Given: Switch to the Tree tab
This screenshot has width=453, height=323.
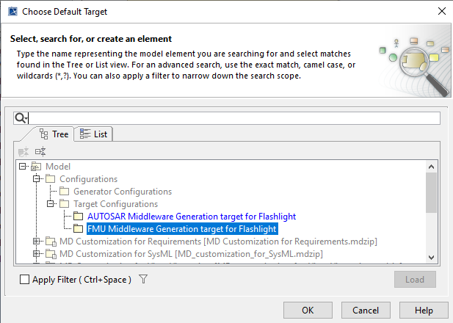Looking at the screenshot, I should click(54, 134).
